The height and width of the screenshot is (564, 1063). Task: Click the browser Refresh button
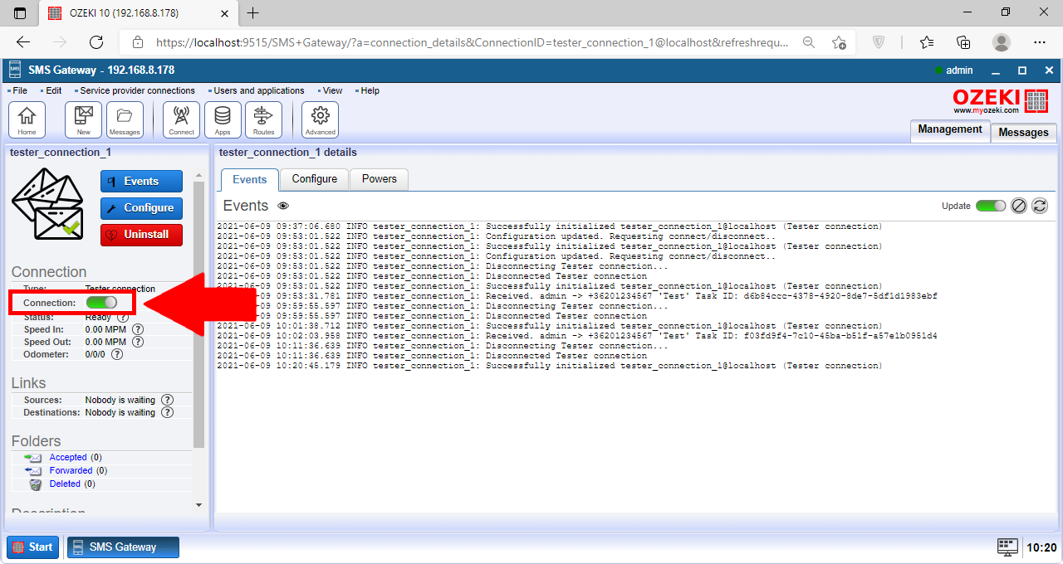(96, 42)
